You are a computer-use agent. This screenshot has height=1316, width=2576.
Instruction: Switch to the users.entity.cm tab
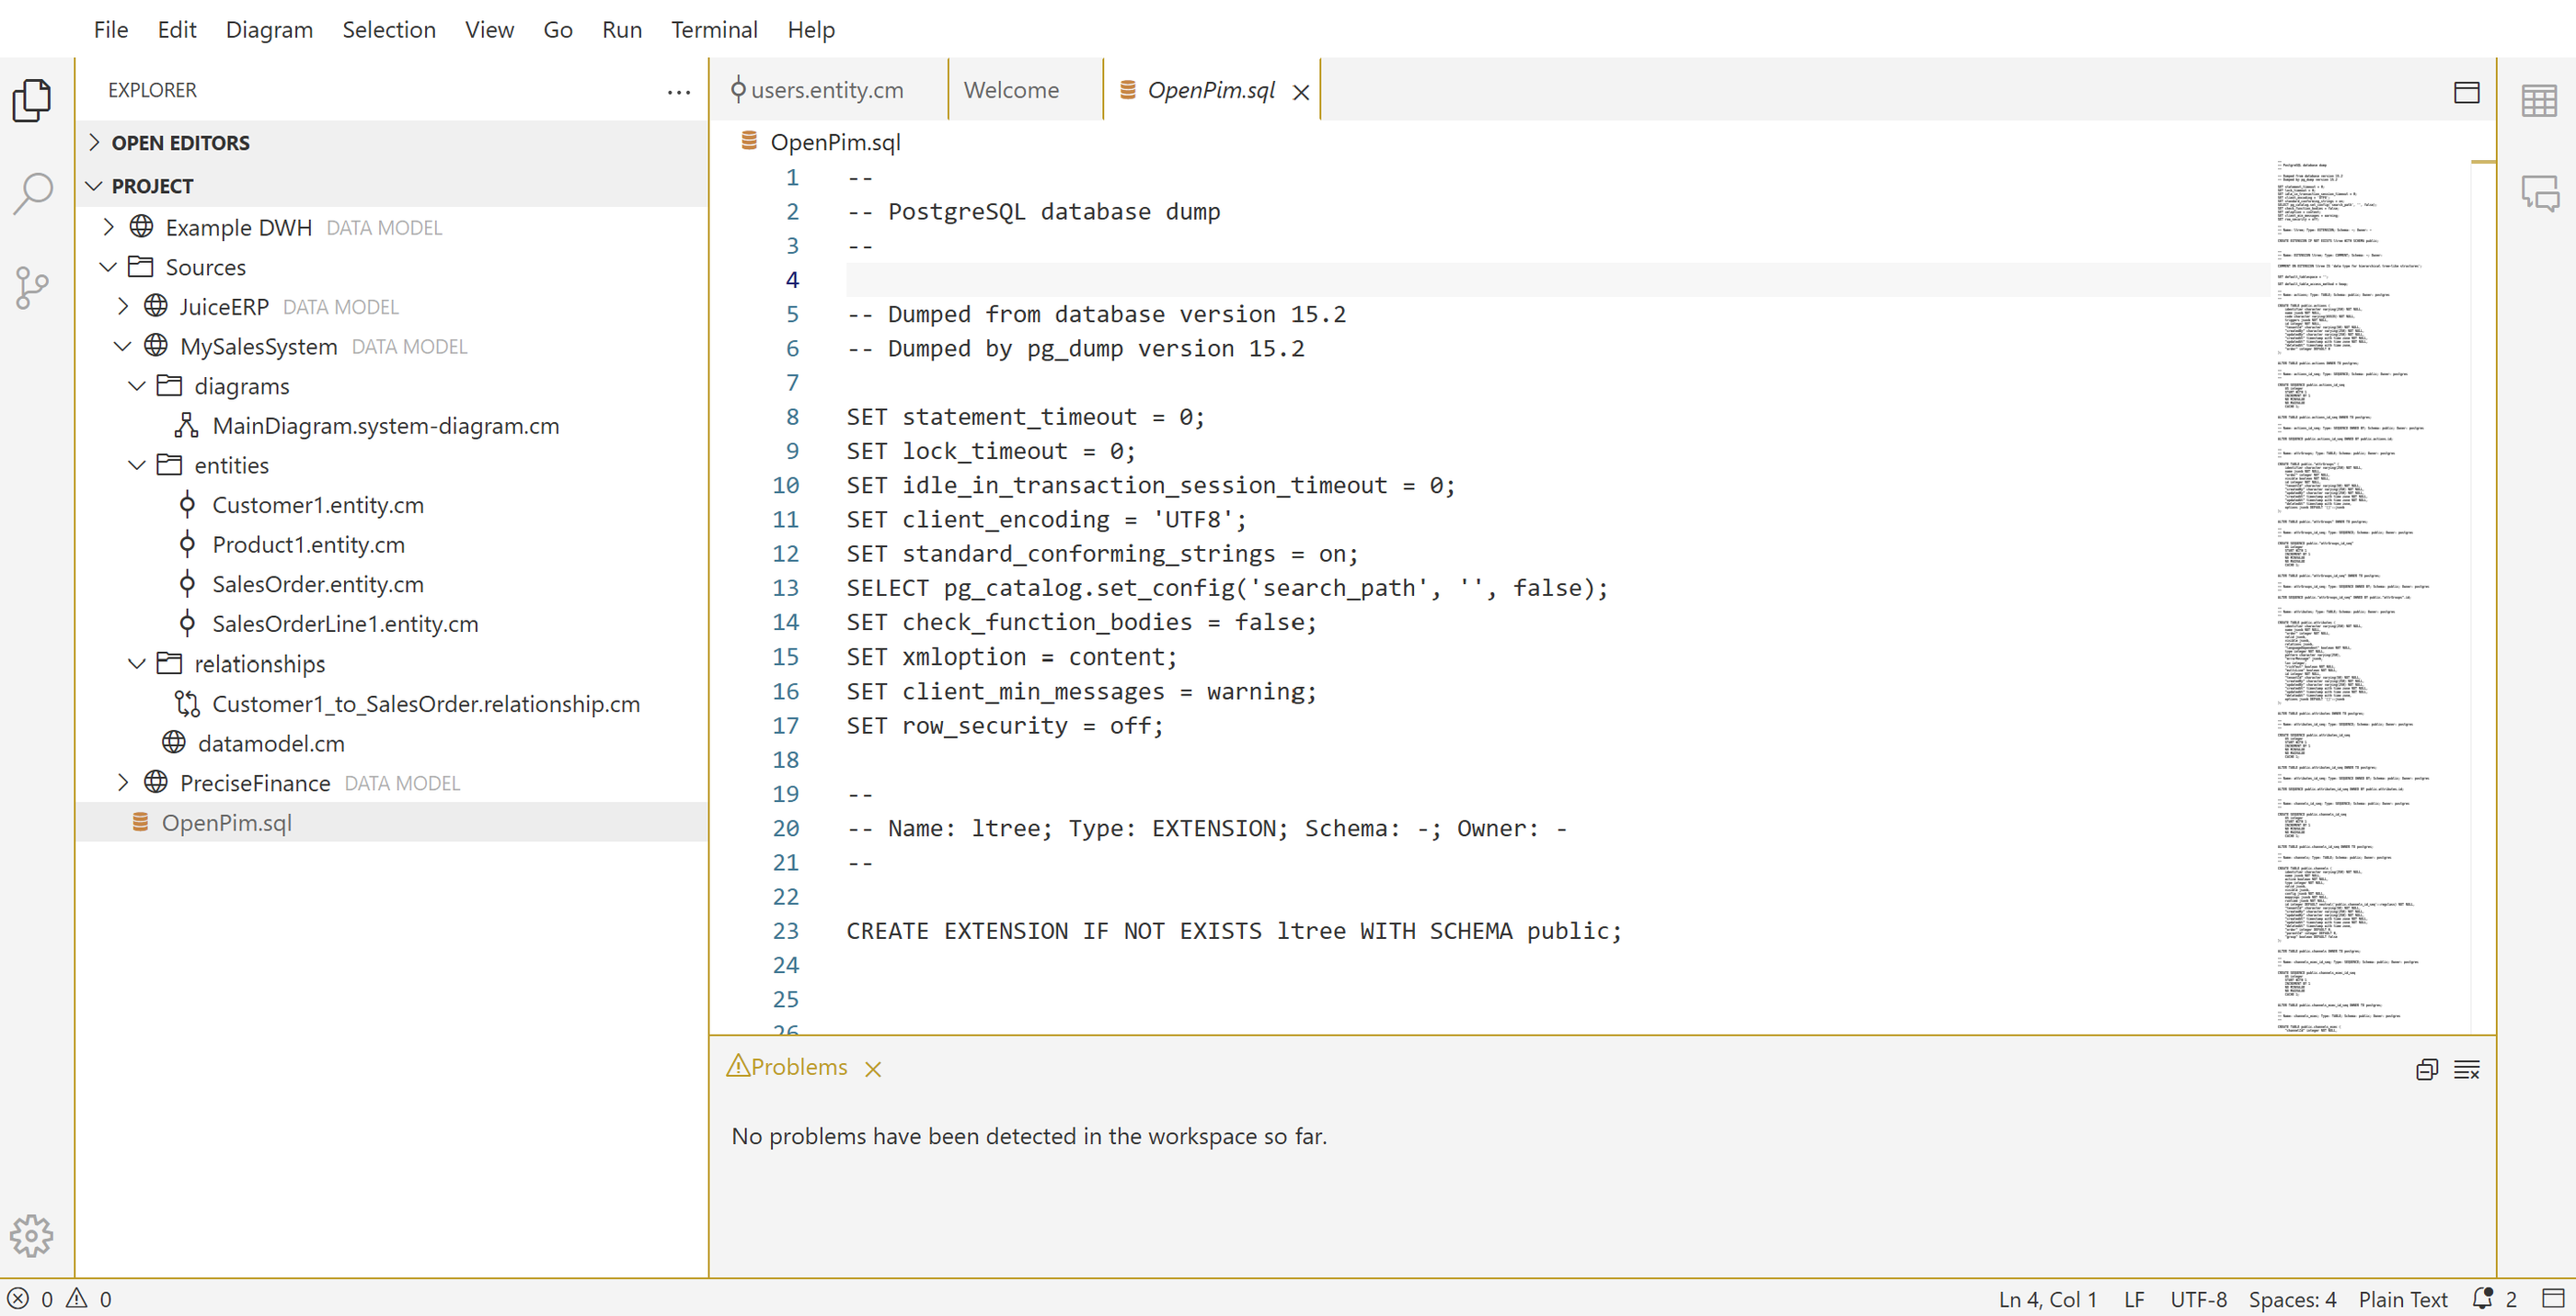point(826,90)
